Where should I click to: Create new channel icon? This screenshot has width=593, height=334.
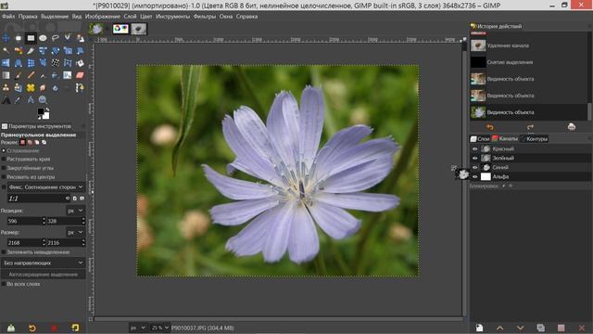pos(480,328)
